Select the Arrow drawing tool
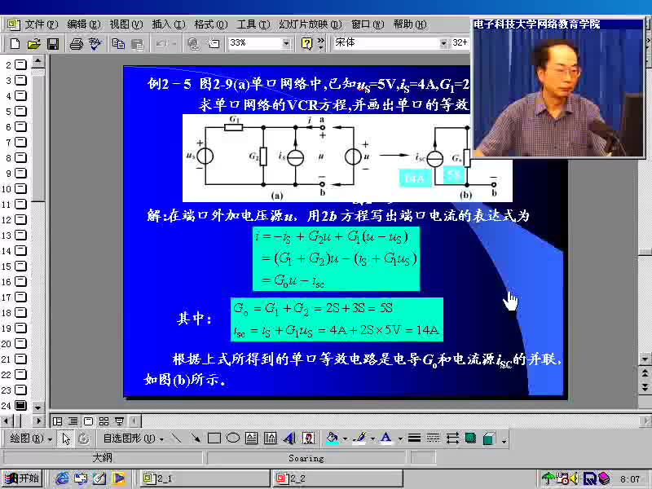Screen dimensions: 652x489 point(195,438)
